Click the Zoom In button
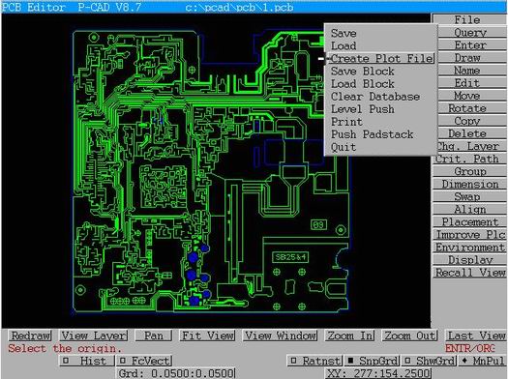 click(x=350, y=335)
